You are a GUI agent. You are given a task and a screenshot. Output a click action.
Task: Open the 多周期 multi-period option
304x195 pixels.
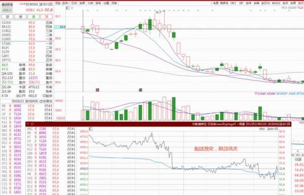point(224,4)
